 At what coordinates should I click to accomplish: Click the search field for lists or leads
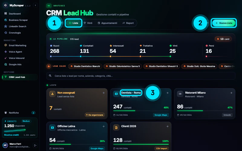141,76
